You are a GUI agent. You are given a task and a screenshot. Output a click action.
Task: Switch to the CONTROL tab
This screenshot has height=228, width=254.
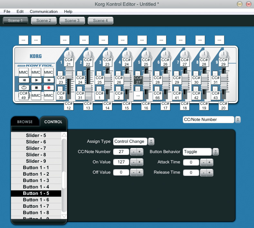(53, 122)
